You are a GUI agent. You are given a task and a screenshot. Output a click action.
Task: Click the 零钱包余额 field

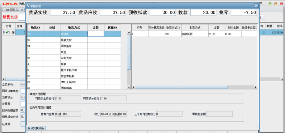click(x=219, y=114)
